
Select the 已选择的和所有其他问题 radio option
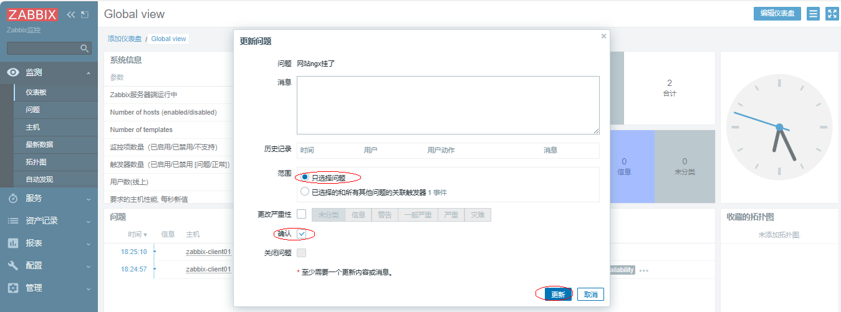[x=305, y=192]
